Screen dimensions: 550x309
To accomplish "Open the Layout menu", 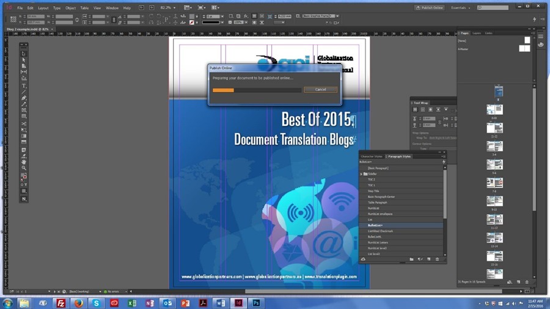I will pos(43,8).
